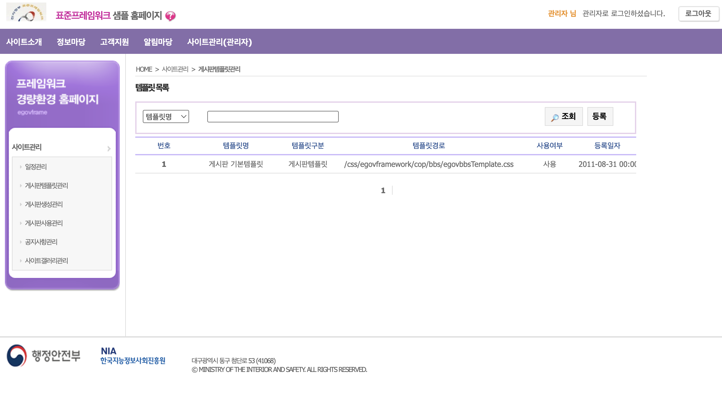This screenshot has height=397, width=722.
Task: Open the 사이트소개 menu
Action: pos(24,42)
